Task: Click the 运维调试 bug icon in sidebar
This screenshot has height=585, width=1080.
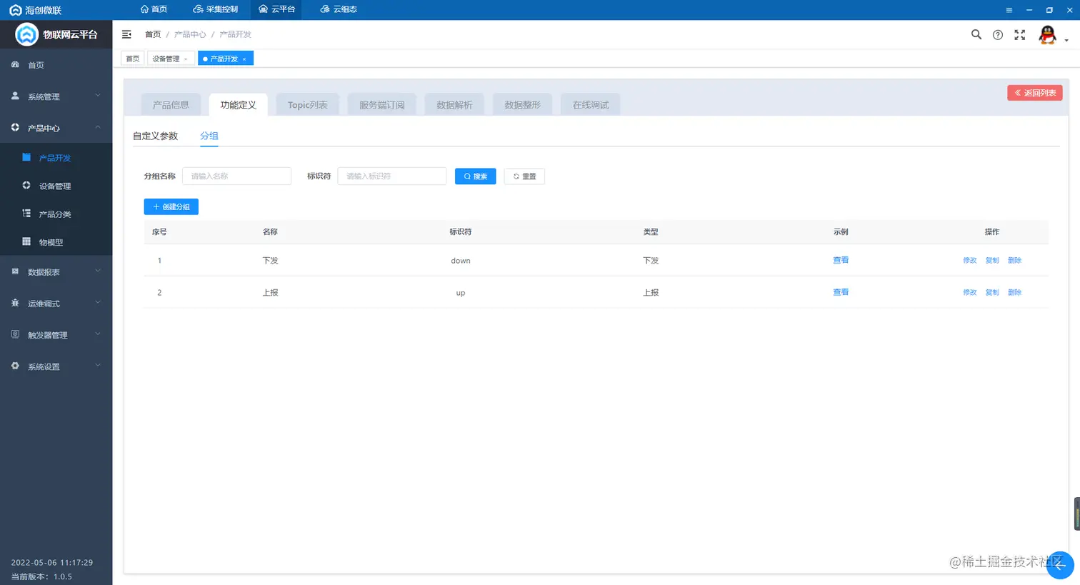Action: pos(15,303)
